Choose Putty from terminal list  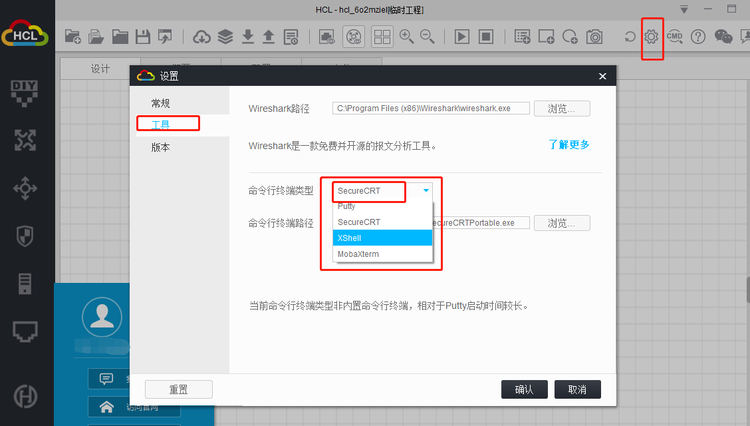click(382, 206)
